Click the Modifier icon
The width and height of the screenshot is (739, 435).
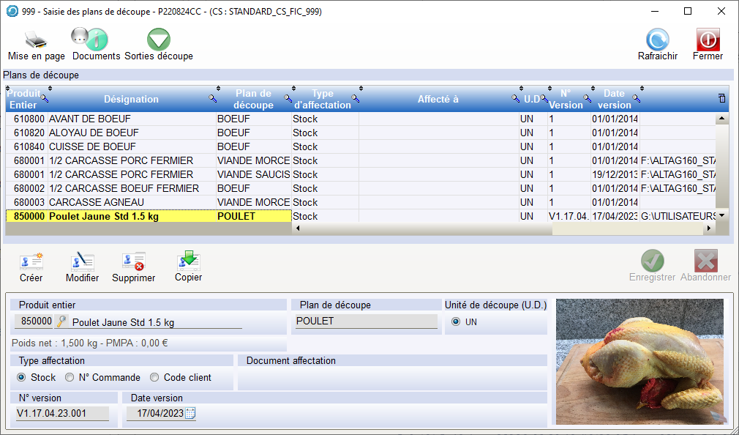pyautogui.click(x=82, y=265)
